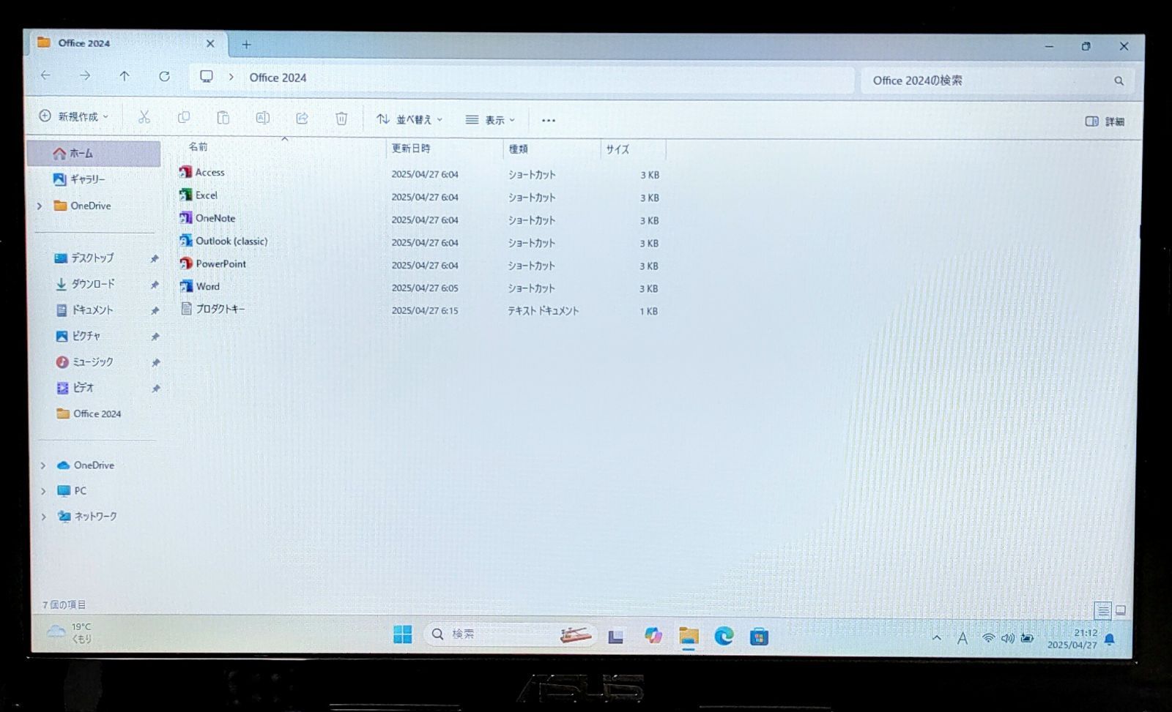Select the Excel shortcut icon
Viewport: 1172px width, 712px height.
(x=185, y=195)
